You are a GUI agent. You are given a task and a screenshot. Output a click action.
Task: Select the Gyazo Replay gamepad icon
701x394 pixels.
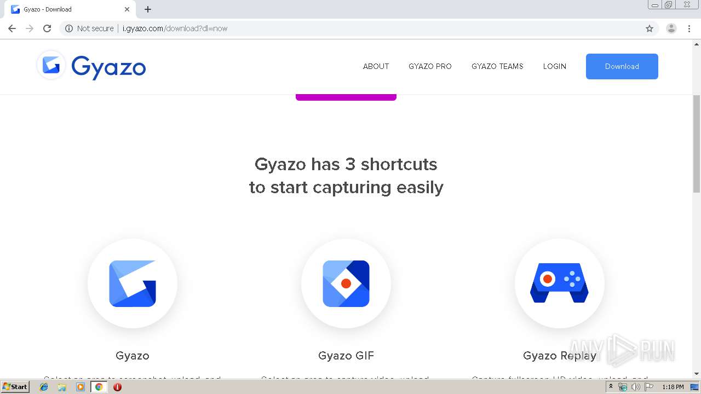[x=559, y=283]
